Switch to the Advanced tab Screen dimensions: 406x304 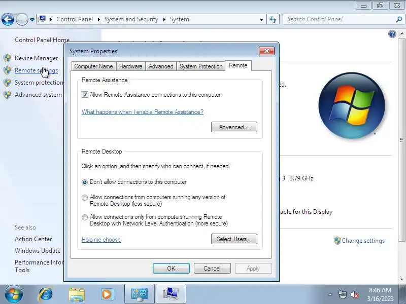point(161,66)
